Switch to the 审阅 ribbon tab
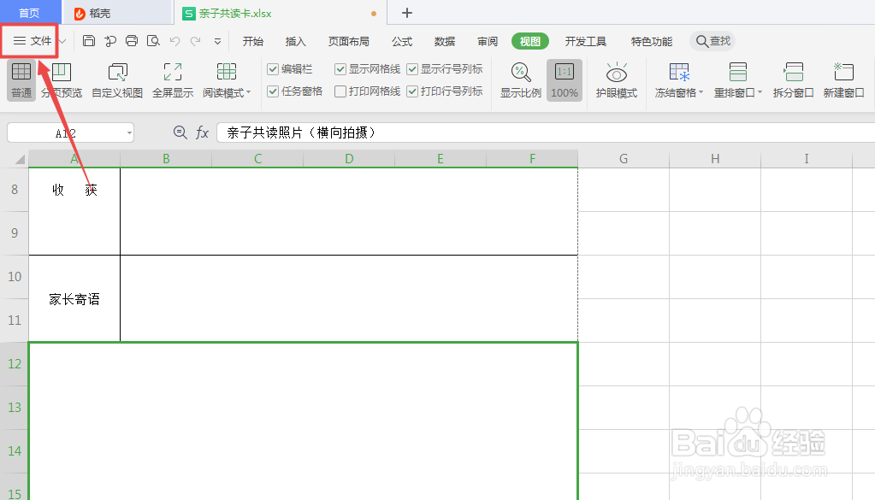Screen dimensions: 875x500 (x=488, y=41)
